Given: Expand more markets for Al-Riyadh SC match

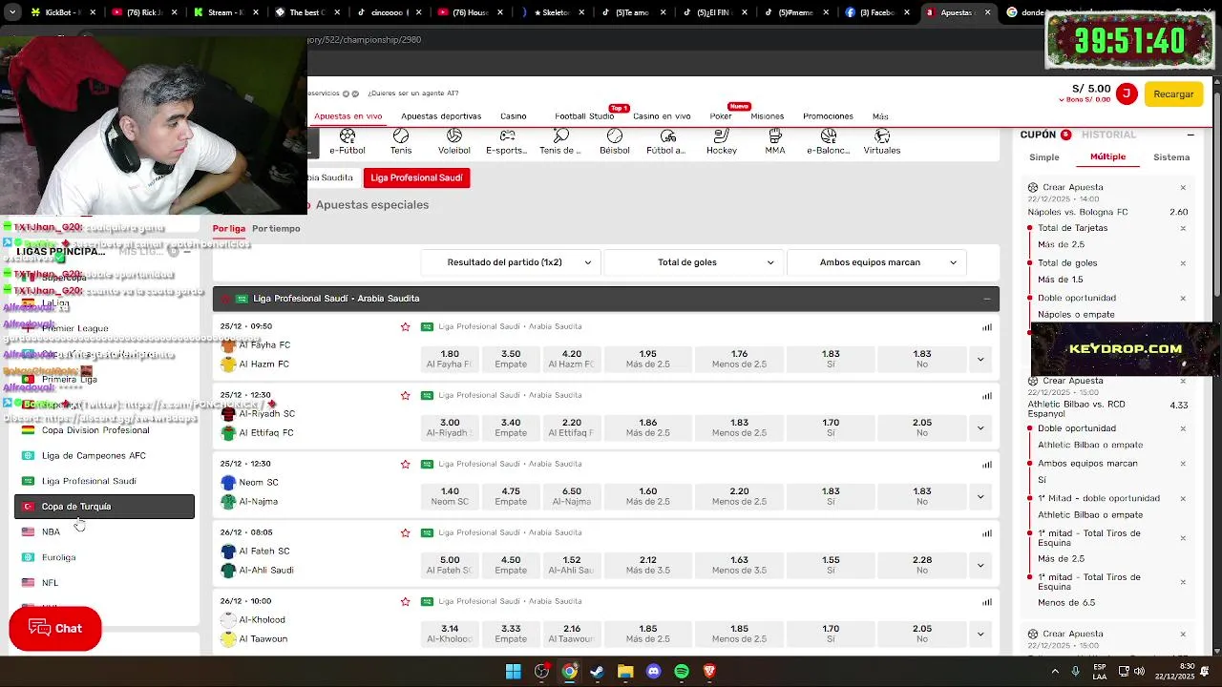Looking at the screenshot, I should click(980, 428).
